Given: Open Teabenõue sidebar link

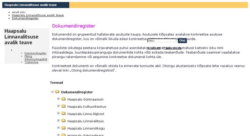Looking at the screenshot, I should click(32, 62).
